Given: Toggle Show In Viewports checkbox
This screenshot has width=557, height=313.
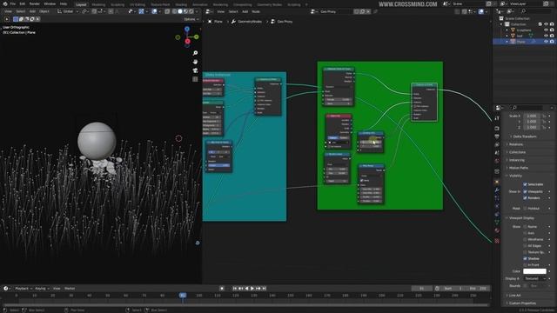Looking at the screenshot, I should pyautogui.click(x=525, y=191).
